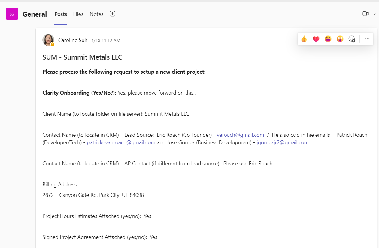
Task: Open jgomezjr2@gmail.com email link
Action: click(x=282, y=142)
